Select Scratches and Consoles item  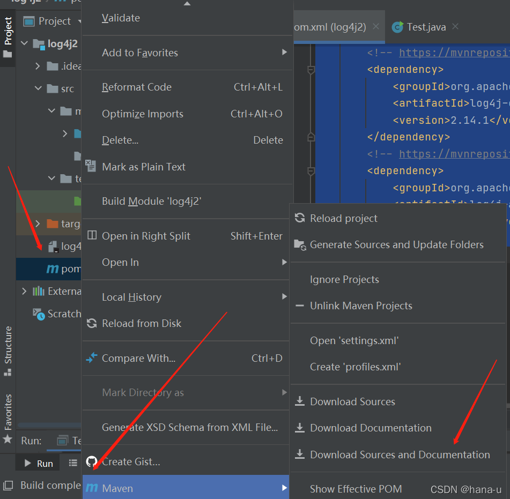pos(57,314)
